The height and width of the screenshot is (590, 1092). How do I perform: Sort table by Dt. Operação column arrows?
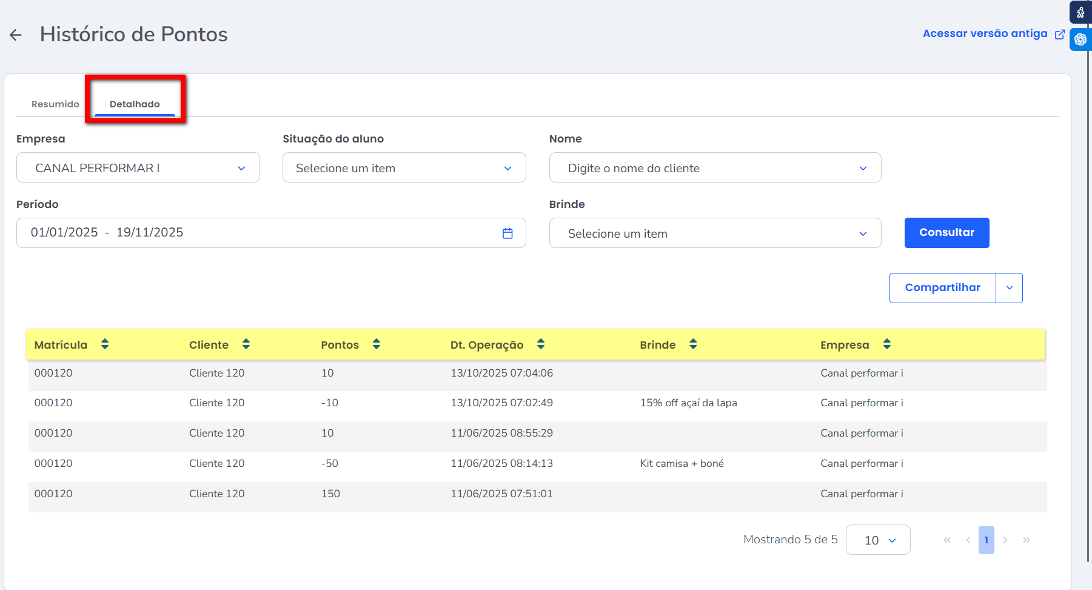[x=541, y=344]
